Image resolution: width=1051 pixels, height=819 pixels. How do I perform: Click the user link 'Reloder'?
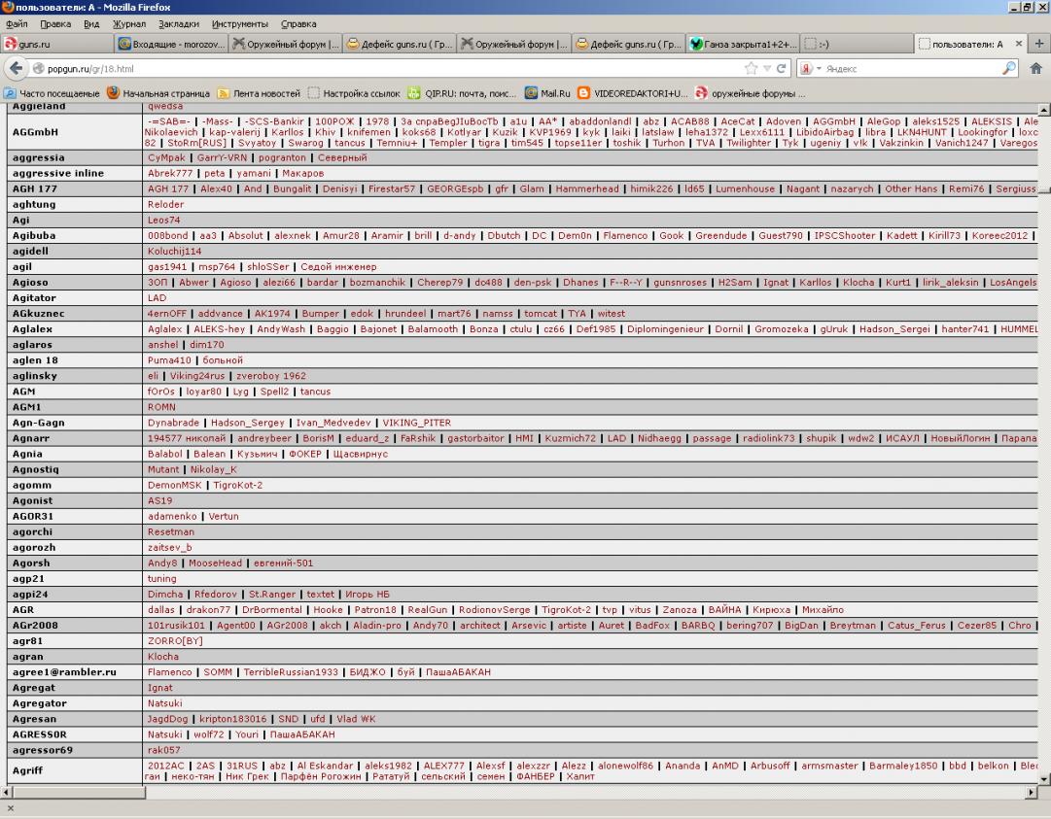pos(163,205)
